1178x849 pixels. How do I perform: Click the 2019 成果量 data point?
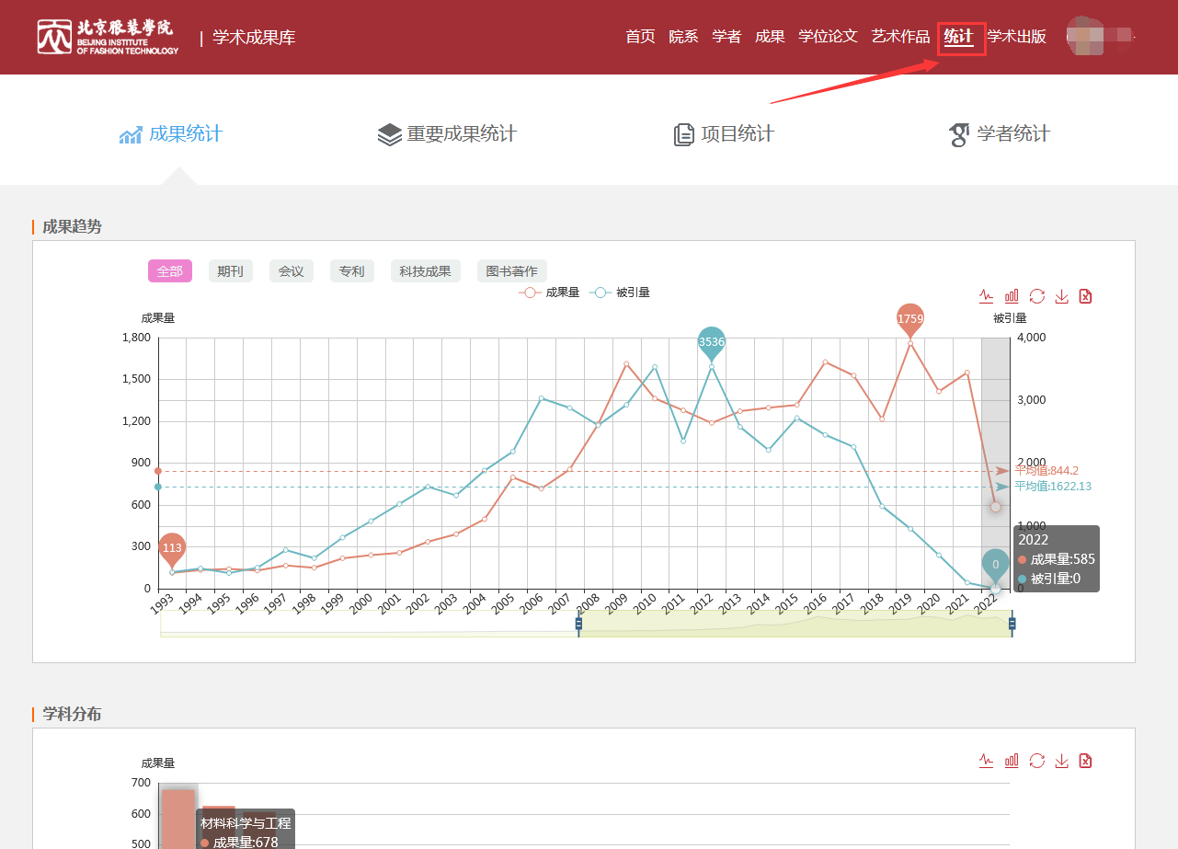coord(910,343)
